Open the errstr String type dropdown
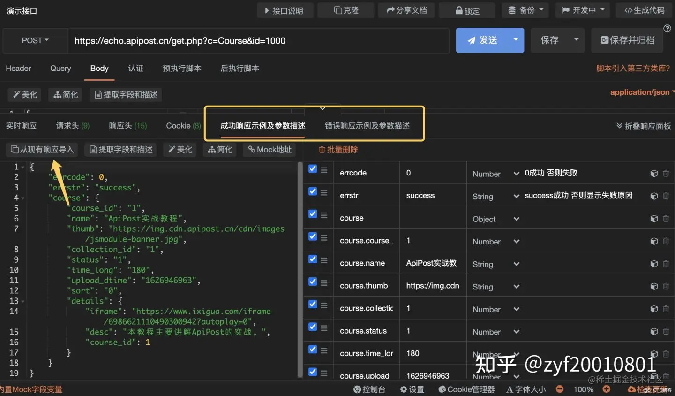This screenshot has height=396, width=675. point(495,196)
